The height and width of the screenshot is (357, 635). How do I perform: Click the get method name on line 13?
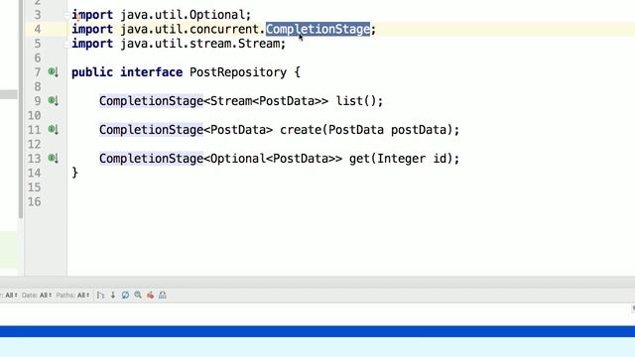point(359,159)
